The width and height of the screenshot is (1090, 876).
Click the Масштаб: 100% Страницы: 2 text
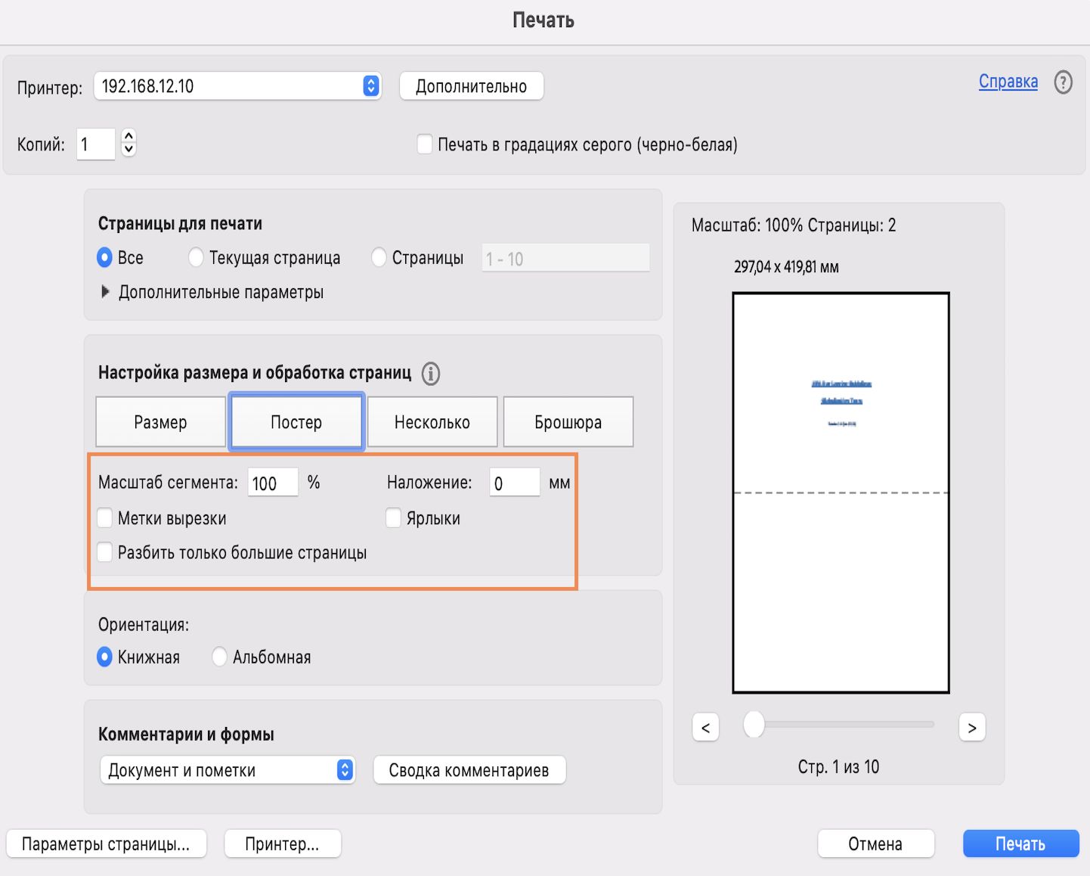(794, 225)
